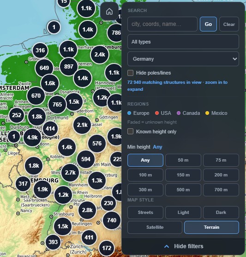Open the 1.6k cluster near Zwolle
This screenshot has height=257, width=246.
pyautogui.click(x=50, y=83)
